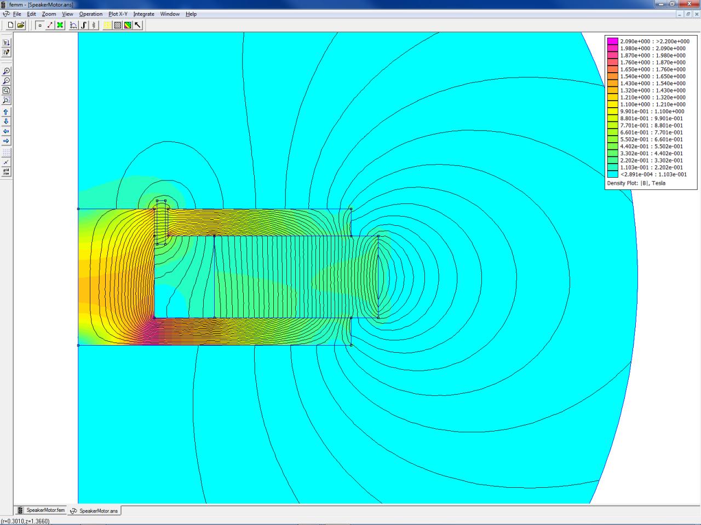Image resolution: width=701 pixels, height=525 pixels.
Task: Click the Open file folder icon
Action: coord(21,25)
